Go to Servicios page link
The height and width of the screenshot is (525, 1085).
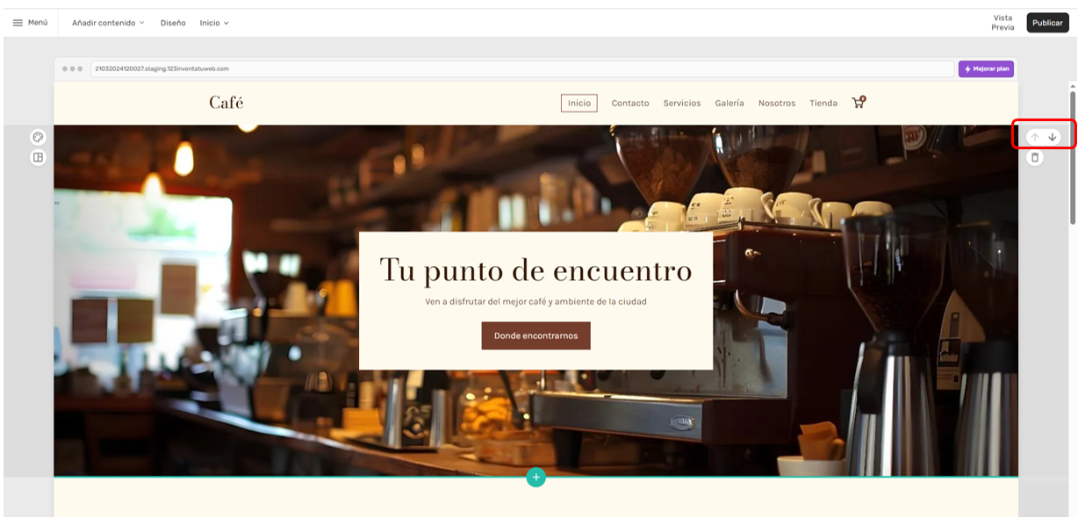682,103
